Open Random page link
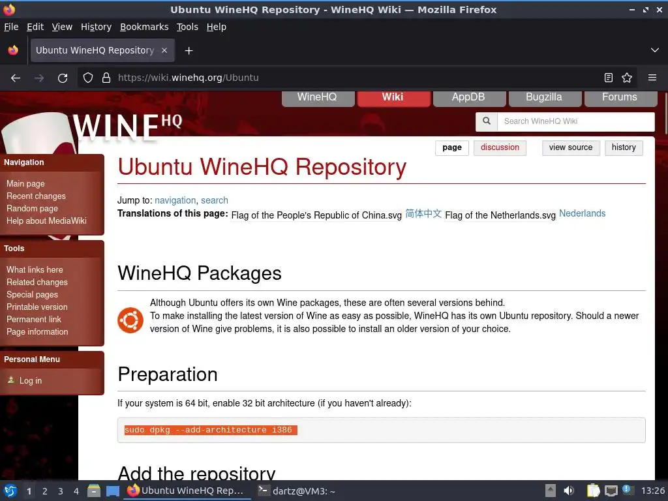The height and width of the screenshot is (501, 668). (x=32, y=208)
